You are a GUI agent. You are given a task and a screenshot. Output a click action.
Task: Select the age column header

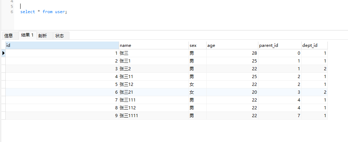pos(232,45)
